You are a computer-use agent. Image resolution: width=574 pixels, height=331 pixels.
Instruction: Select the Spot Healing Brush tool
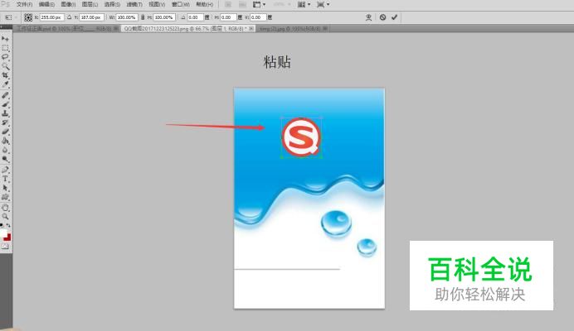coord(5,95)
